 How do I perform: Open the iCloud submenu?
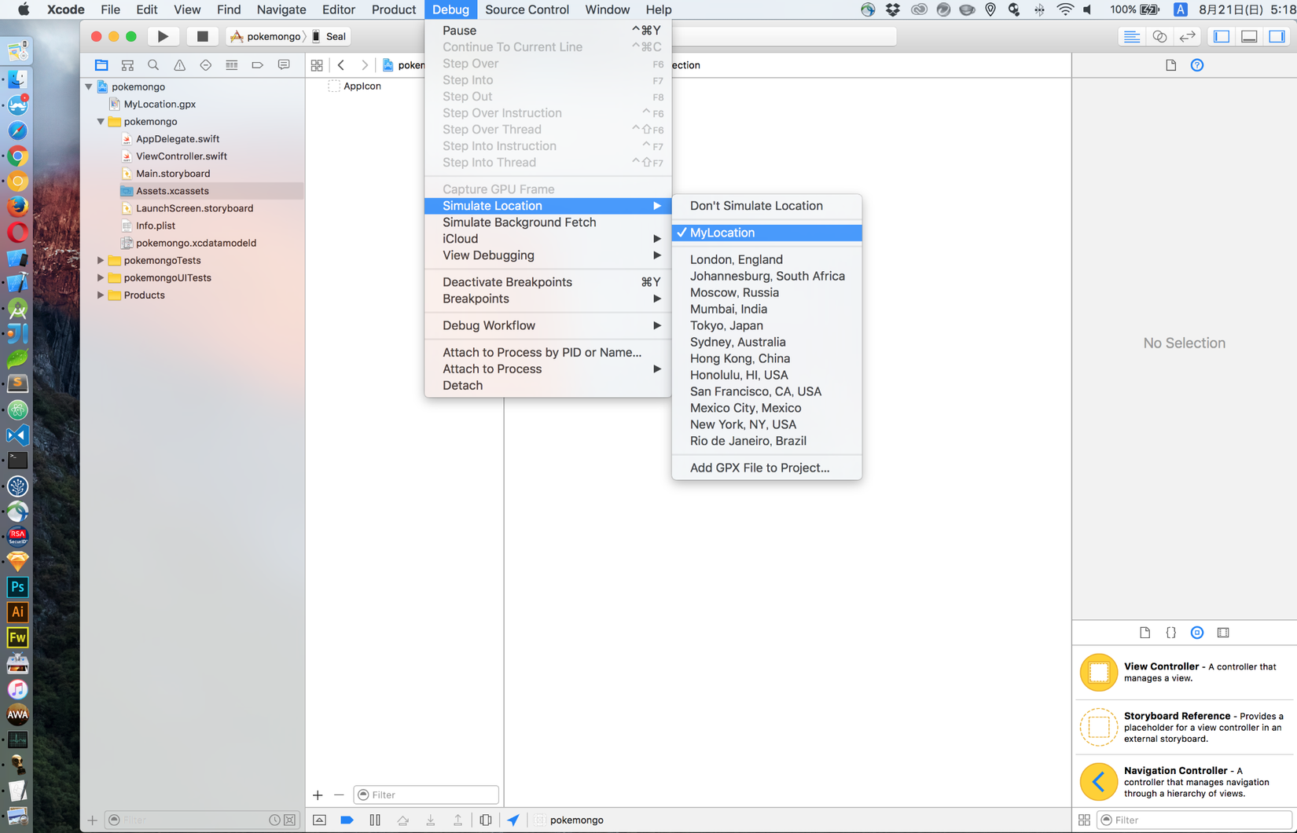click(548, 239)
